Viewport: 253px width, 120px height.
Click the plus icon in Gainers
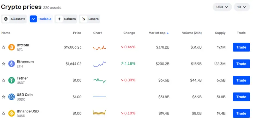(59, 19)
